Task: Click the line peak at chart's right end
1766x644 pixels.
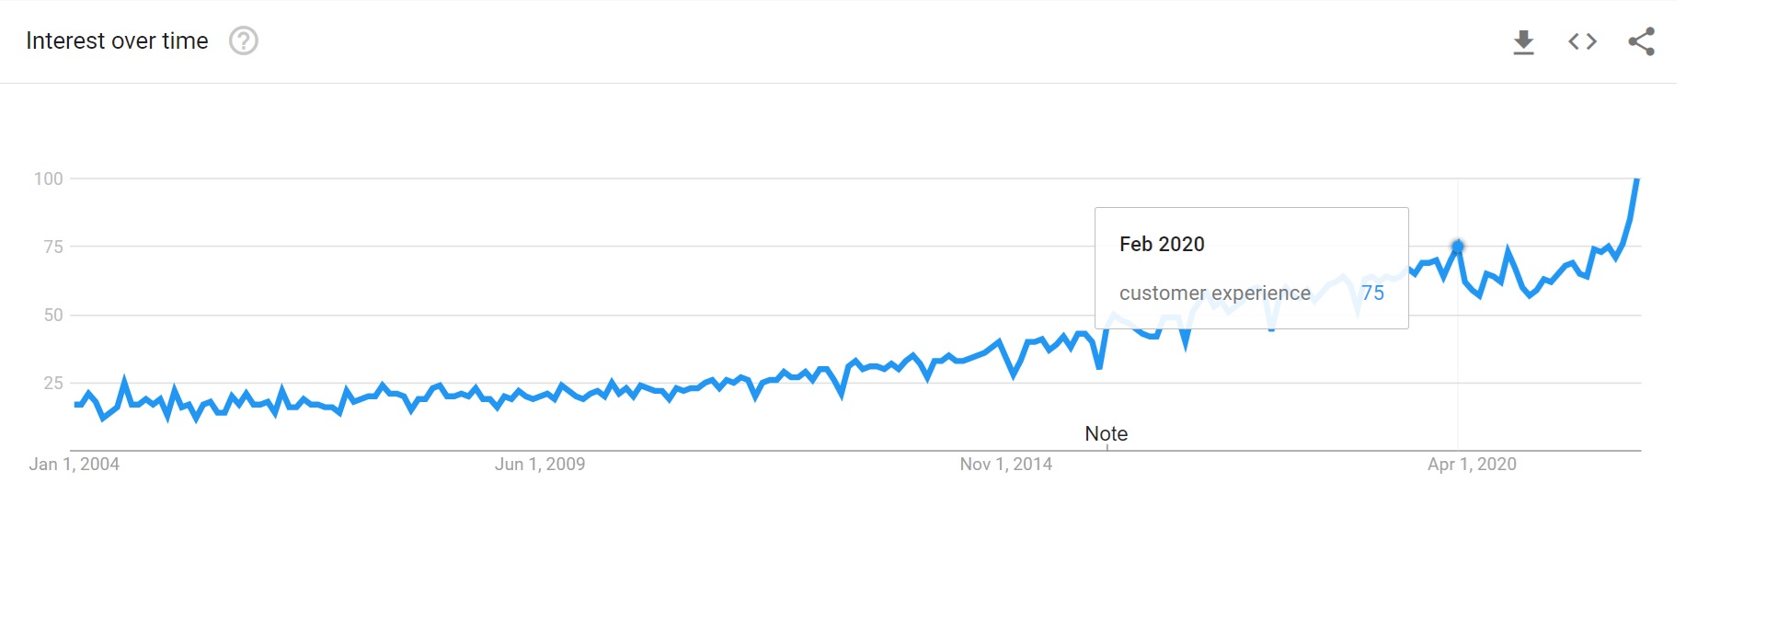Action: point(1637,180)
